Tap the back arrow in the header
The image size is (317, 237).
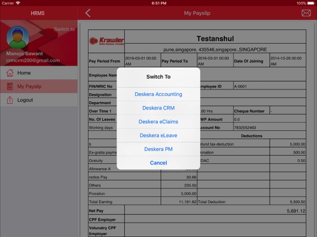click(88, 13)
